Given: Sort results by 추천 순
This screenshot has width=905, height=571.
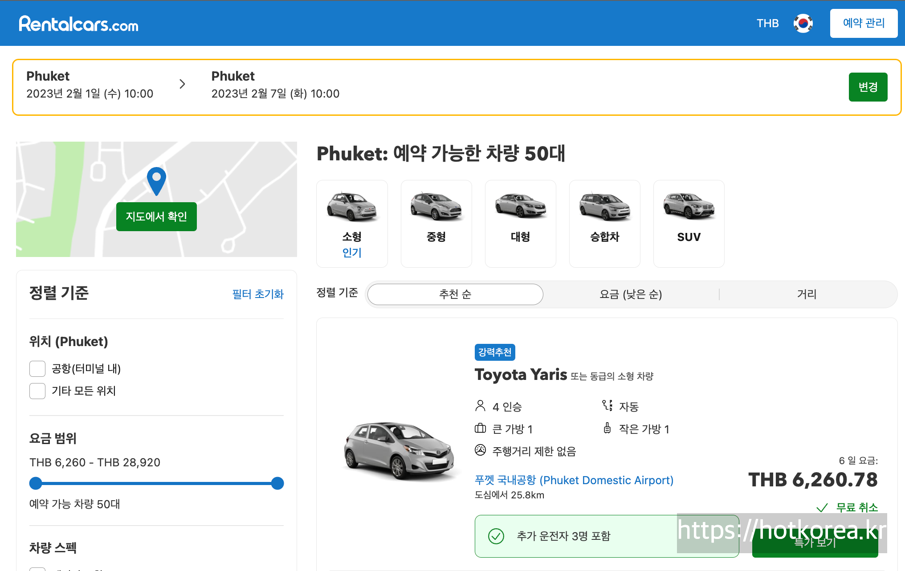Looking at the screenshot, I should tap(455, 294).
